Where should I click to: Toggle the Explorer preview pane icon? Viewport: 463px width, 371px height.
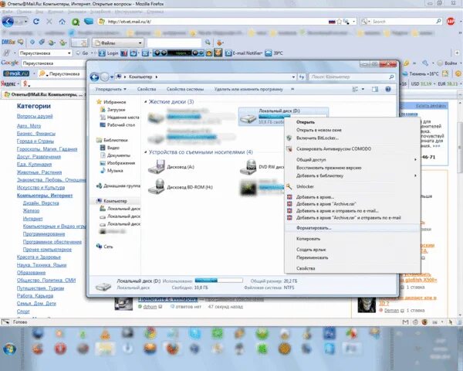pyautogui.click(x=375, y=89)
